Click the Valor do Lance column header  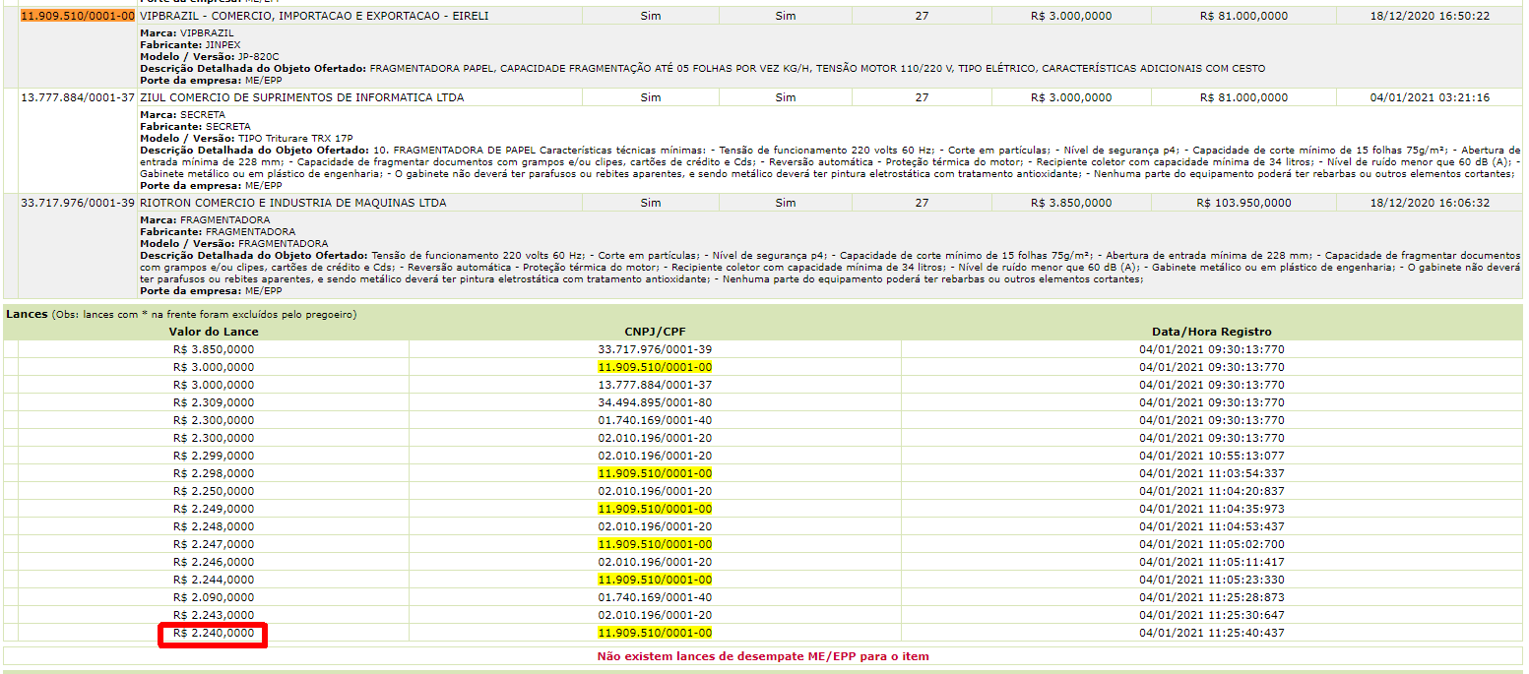(x=214, y=332)
